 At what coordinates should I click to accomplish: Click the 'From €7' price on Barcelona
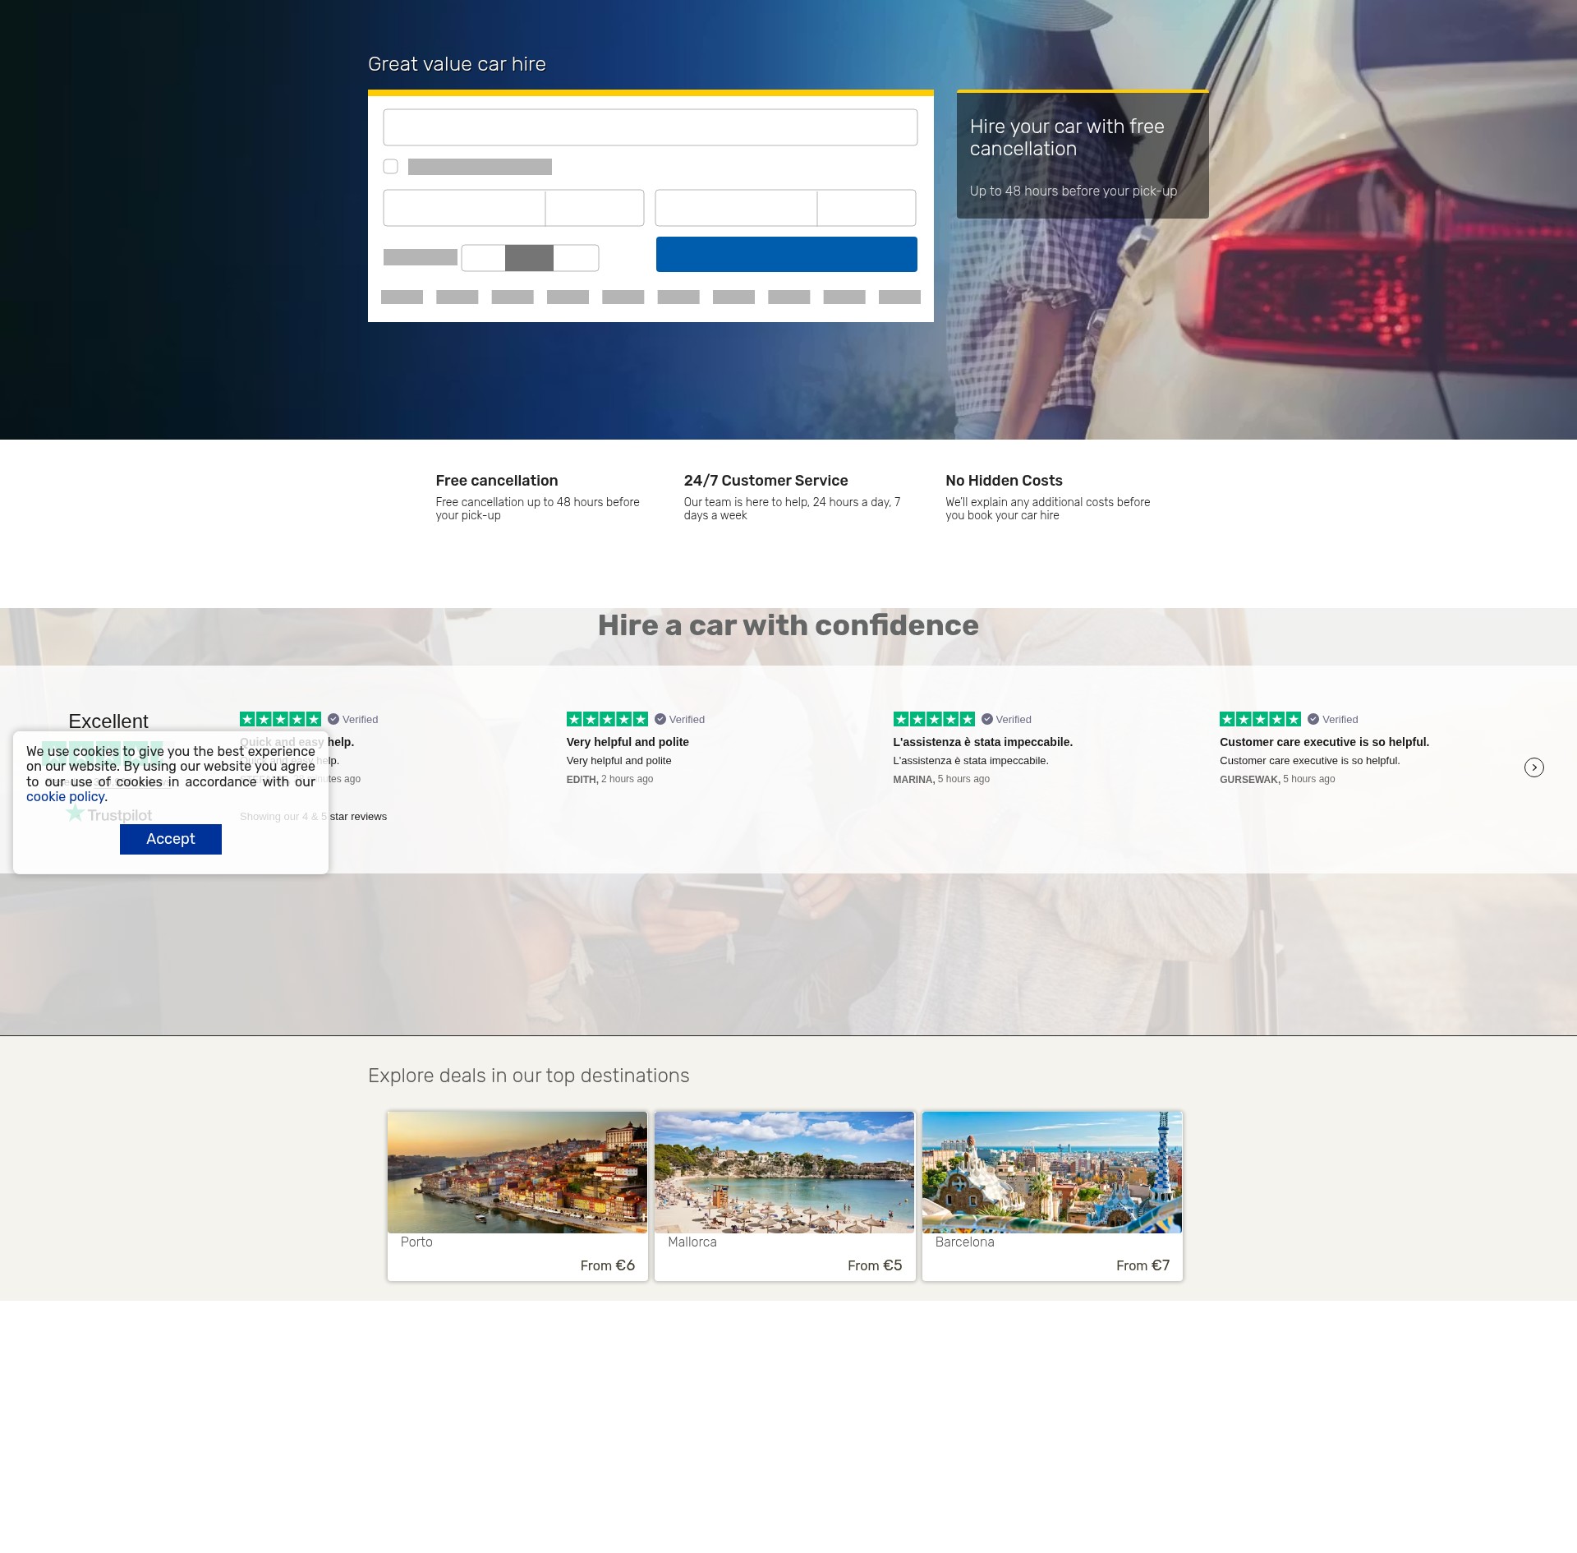point(1143,1265)
